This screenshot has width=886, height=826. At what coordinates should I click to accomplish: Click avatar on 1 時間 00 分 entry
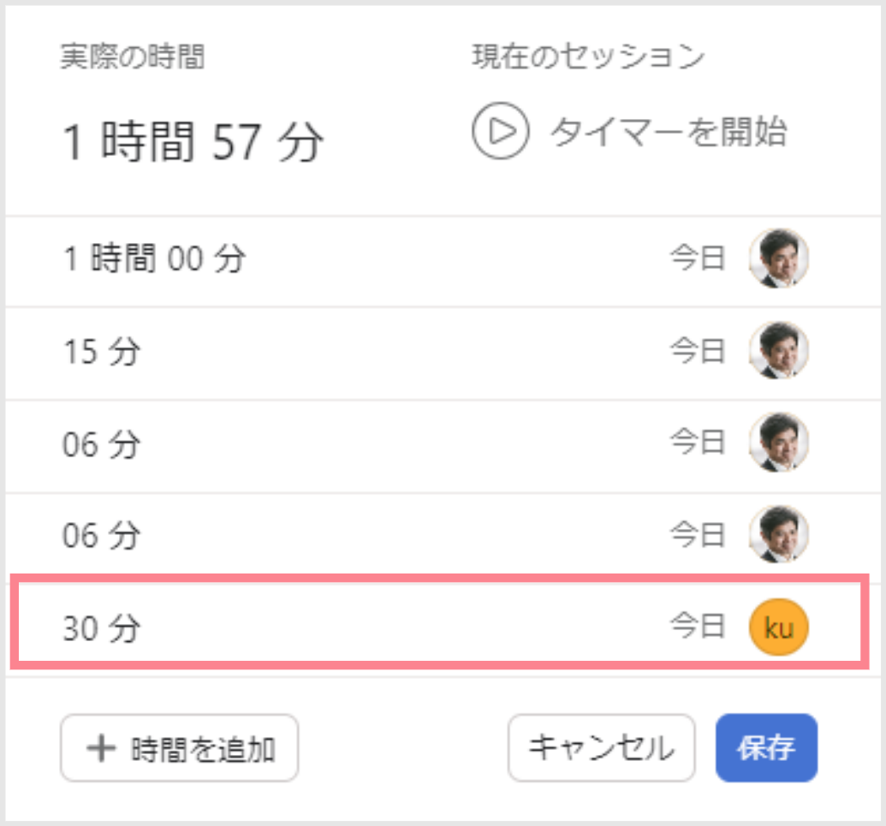coord(779,258)
